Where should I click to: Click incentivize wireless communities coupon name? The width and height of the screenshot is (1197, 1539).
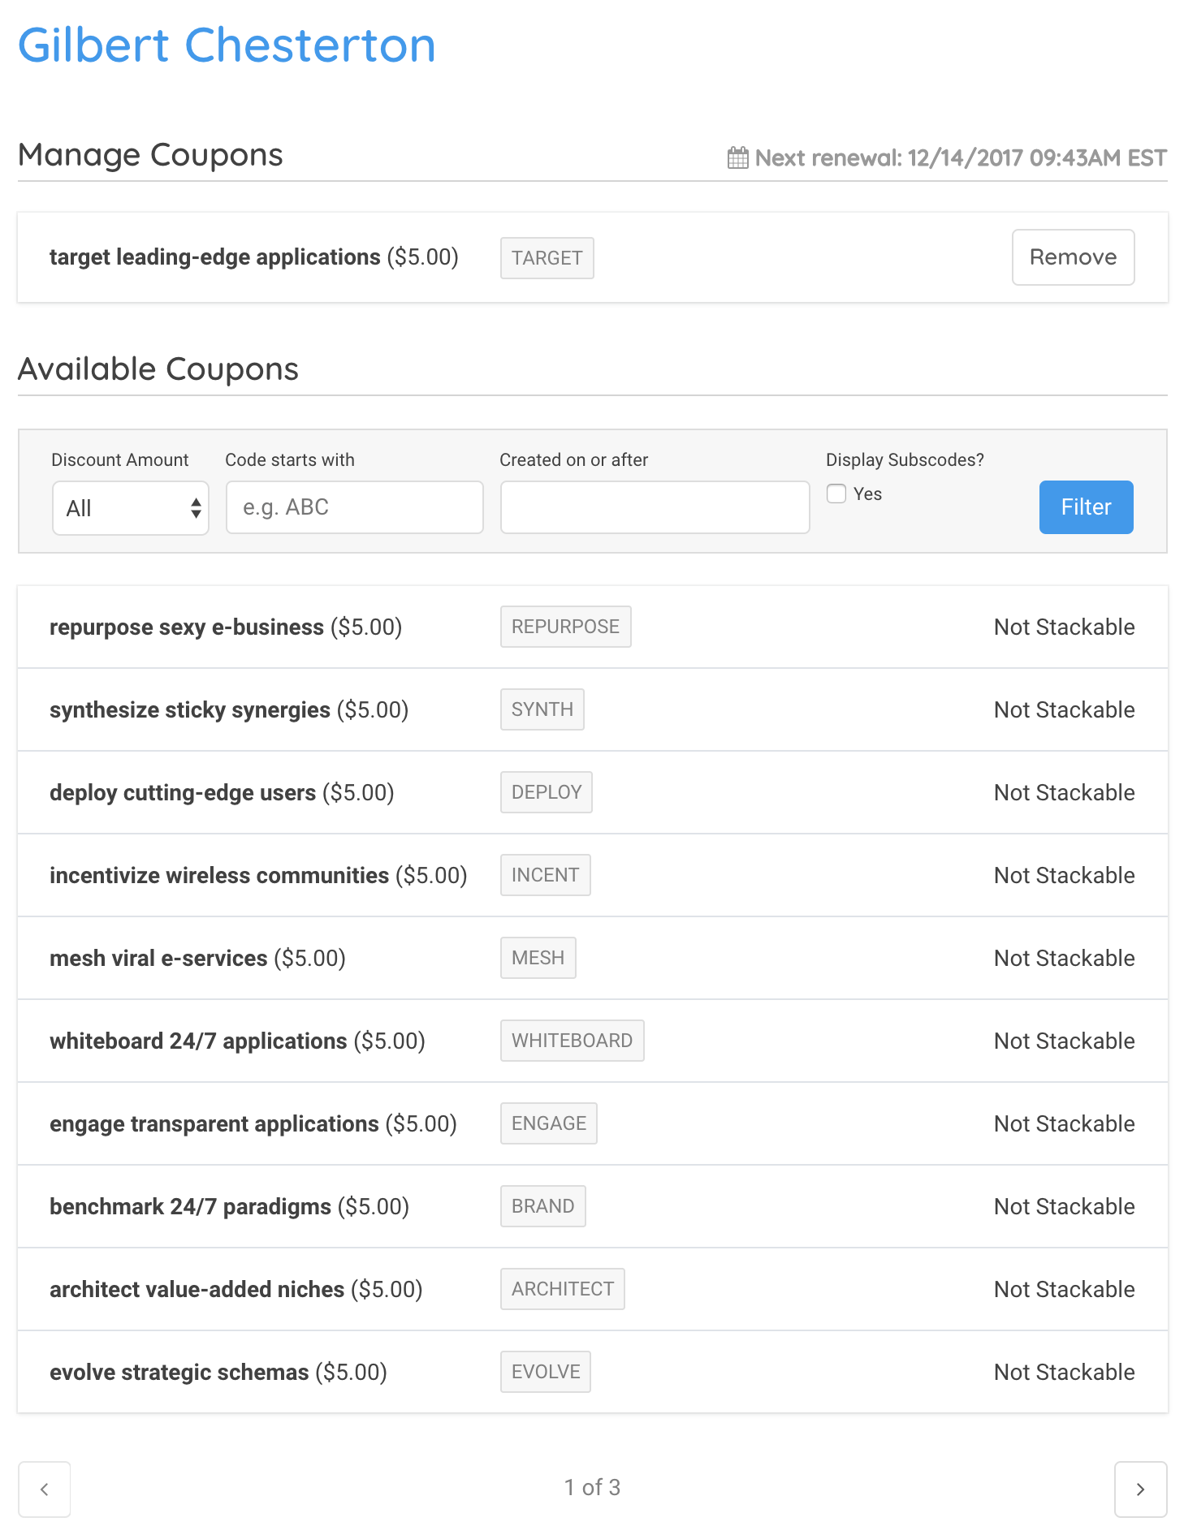point(219,876)
